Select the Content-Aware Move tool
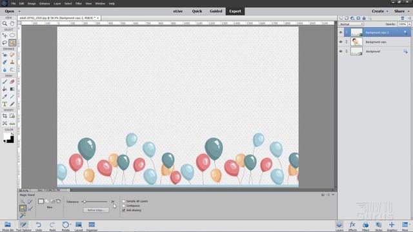 click(5, 123)
